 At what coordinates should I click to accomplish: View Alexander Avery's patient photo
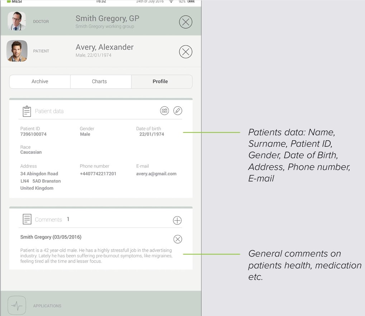point(16,51)
